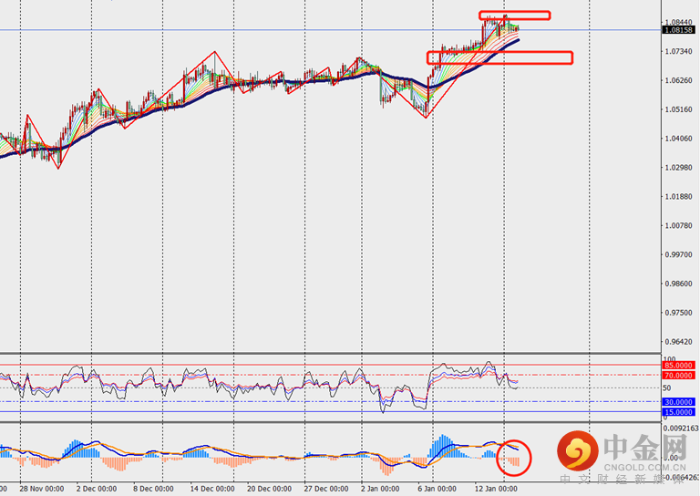Click the 1.05160 price axis label
This screenshot has height=496, width=700.
[679, 109]
